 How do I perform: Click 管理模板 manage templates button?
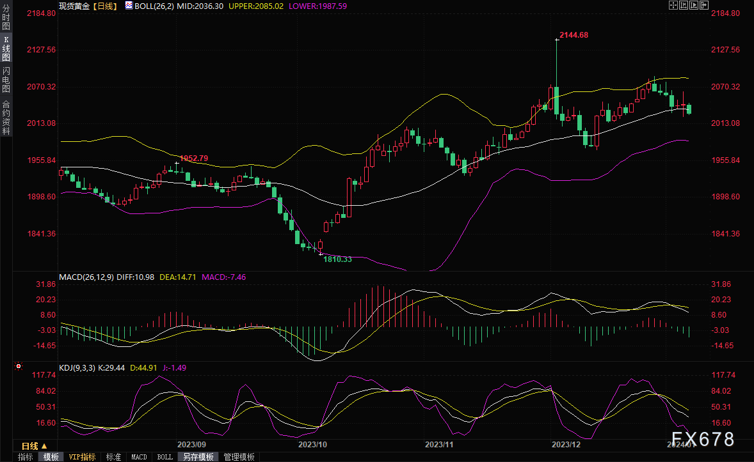tap(239, 457)
